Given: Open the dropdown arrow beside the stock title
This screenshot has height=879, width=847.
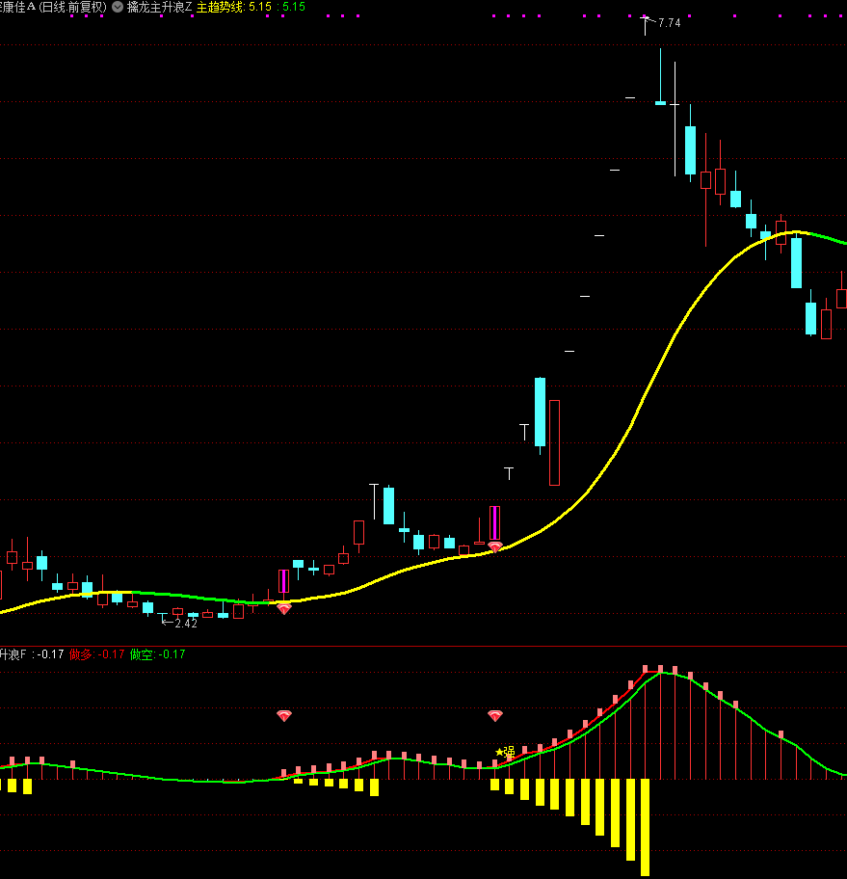Looking at the screenshot, I should click(x=118, y=7).
